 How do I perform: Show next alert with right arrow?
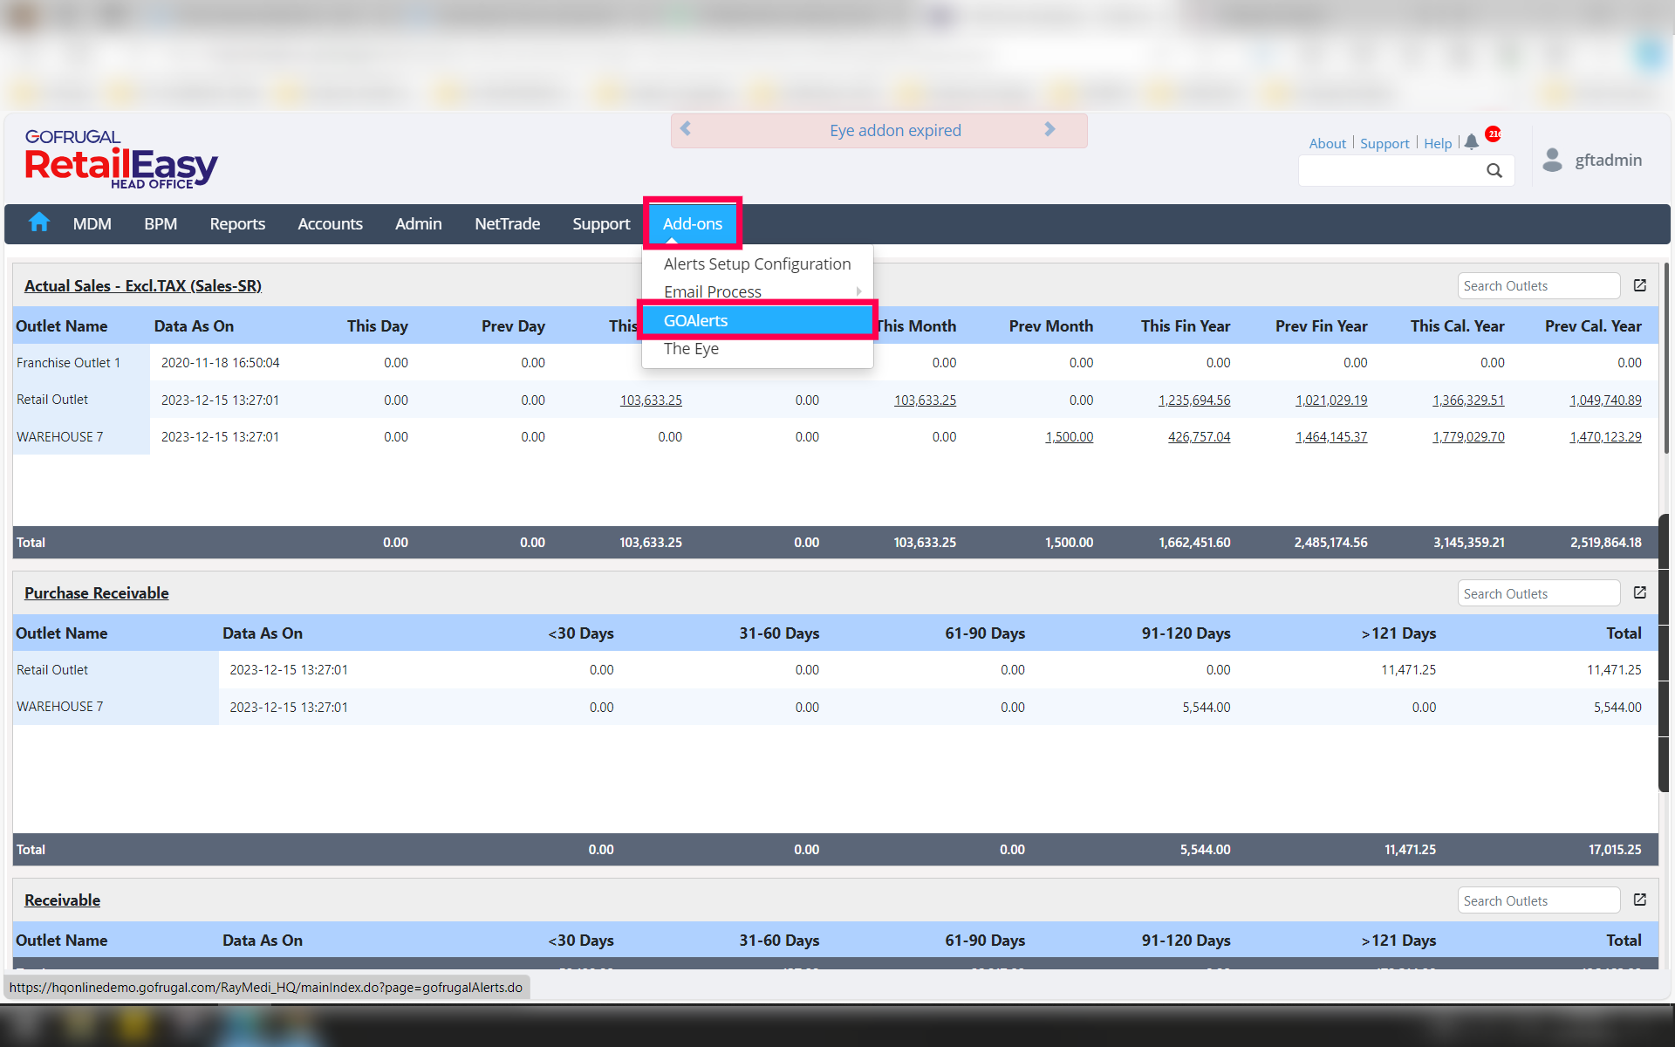1049,129
